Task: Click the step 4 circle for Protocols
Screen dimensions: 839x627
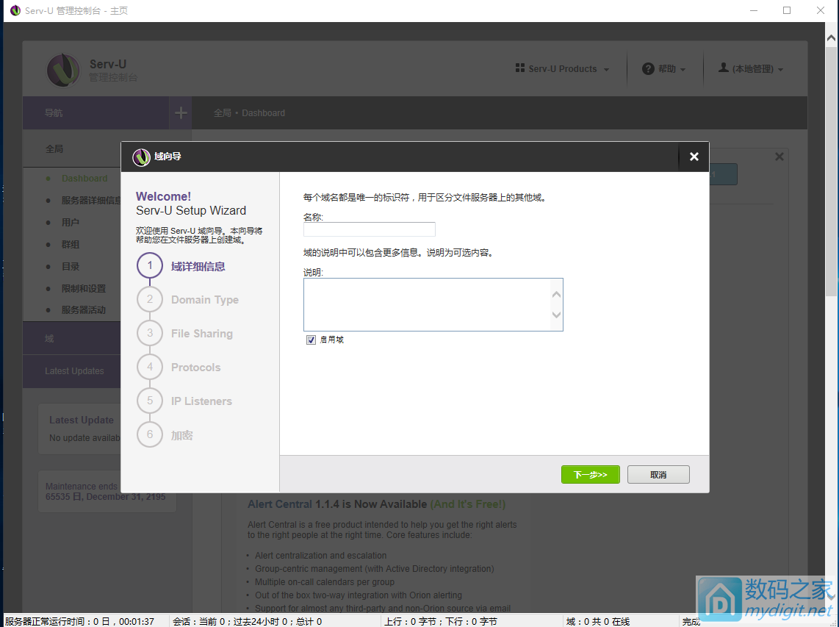Action: tap(150, 367)
